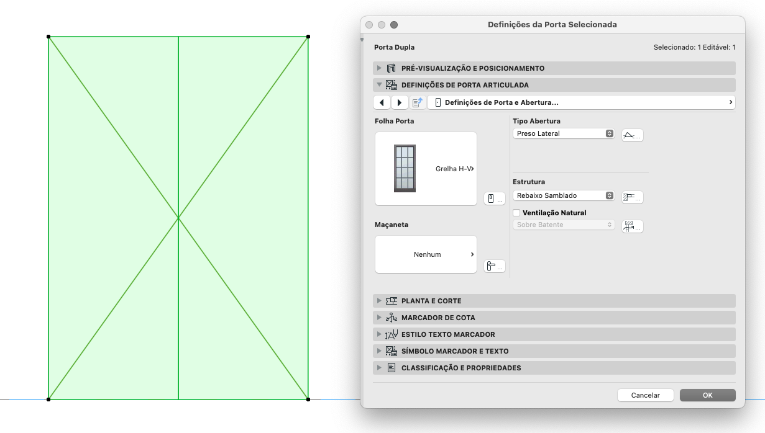Expand the Planta e Corte section

pos(379,301)
